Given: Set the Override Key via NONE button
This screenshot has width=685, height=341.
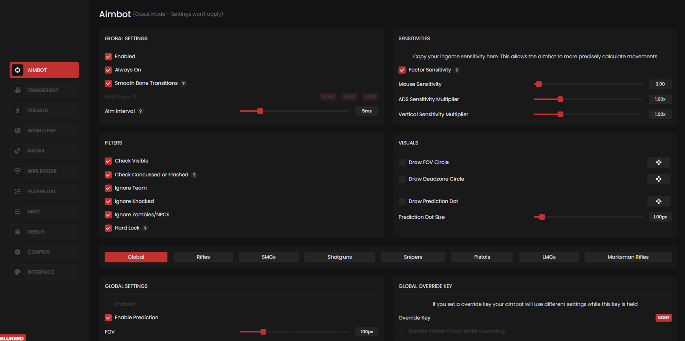Looking at the screenshot, I should [663, 318].
